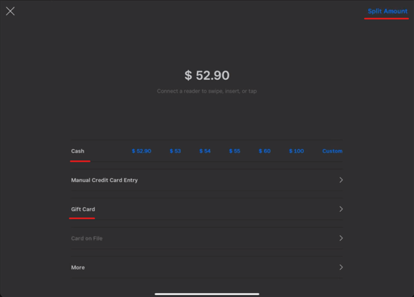Screen dimensions: 414x297
Task: Choose exact cash amount $52.90 in Cash row
Action: coord(141,151)
